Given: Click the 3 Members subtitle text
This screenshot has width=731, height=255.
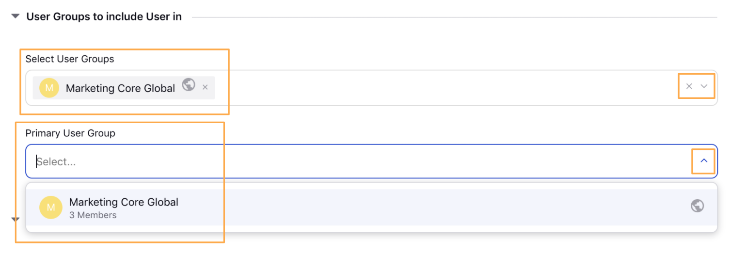Looking at the screenshot, I should coord(93,215).
